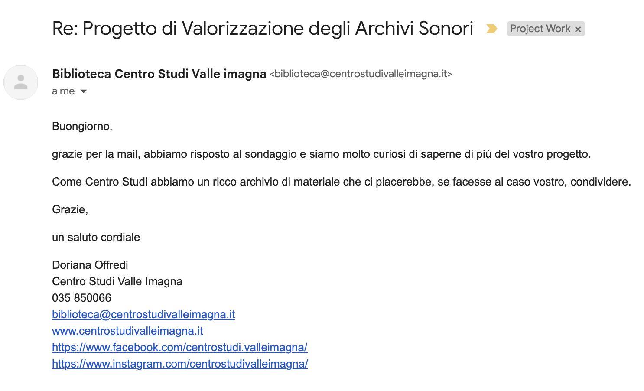
Task: Click the paragraph starting 'Come Centro Studi'
Action: click(x=342, y=182)
